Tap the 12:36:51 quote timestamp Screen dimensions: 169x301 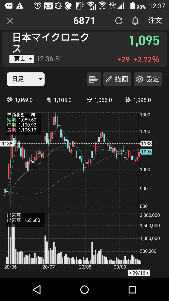[49, 59]
